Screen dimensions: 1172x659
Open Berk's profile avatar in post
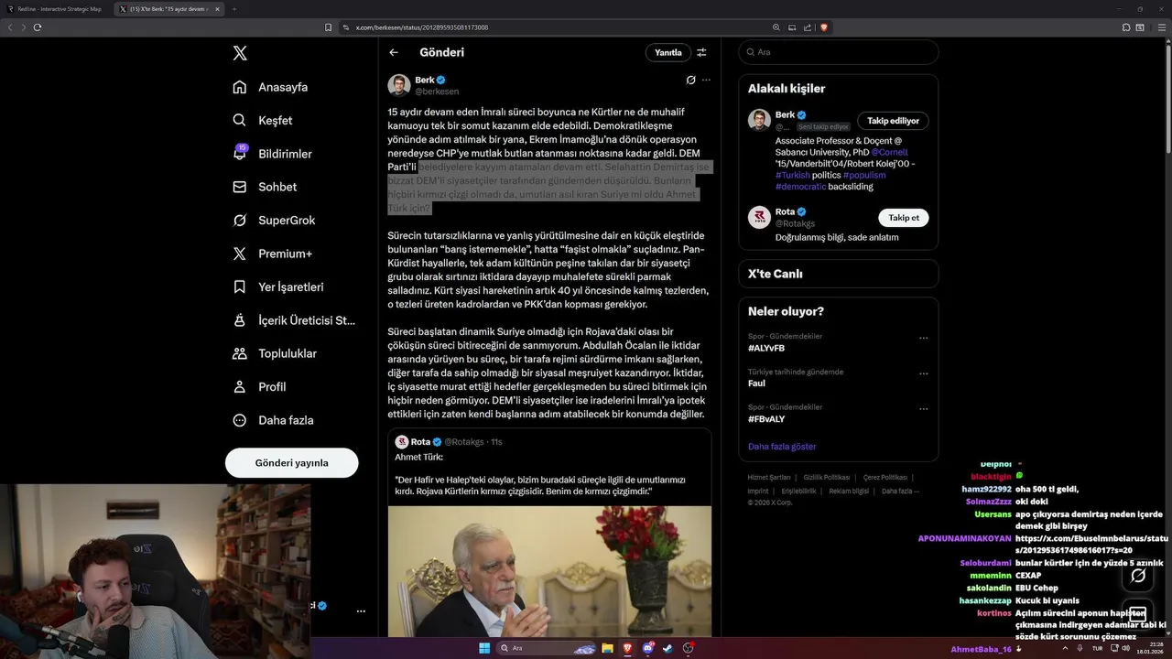(x=399, y=85)
